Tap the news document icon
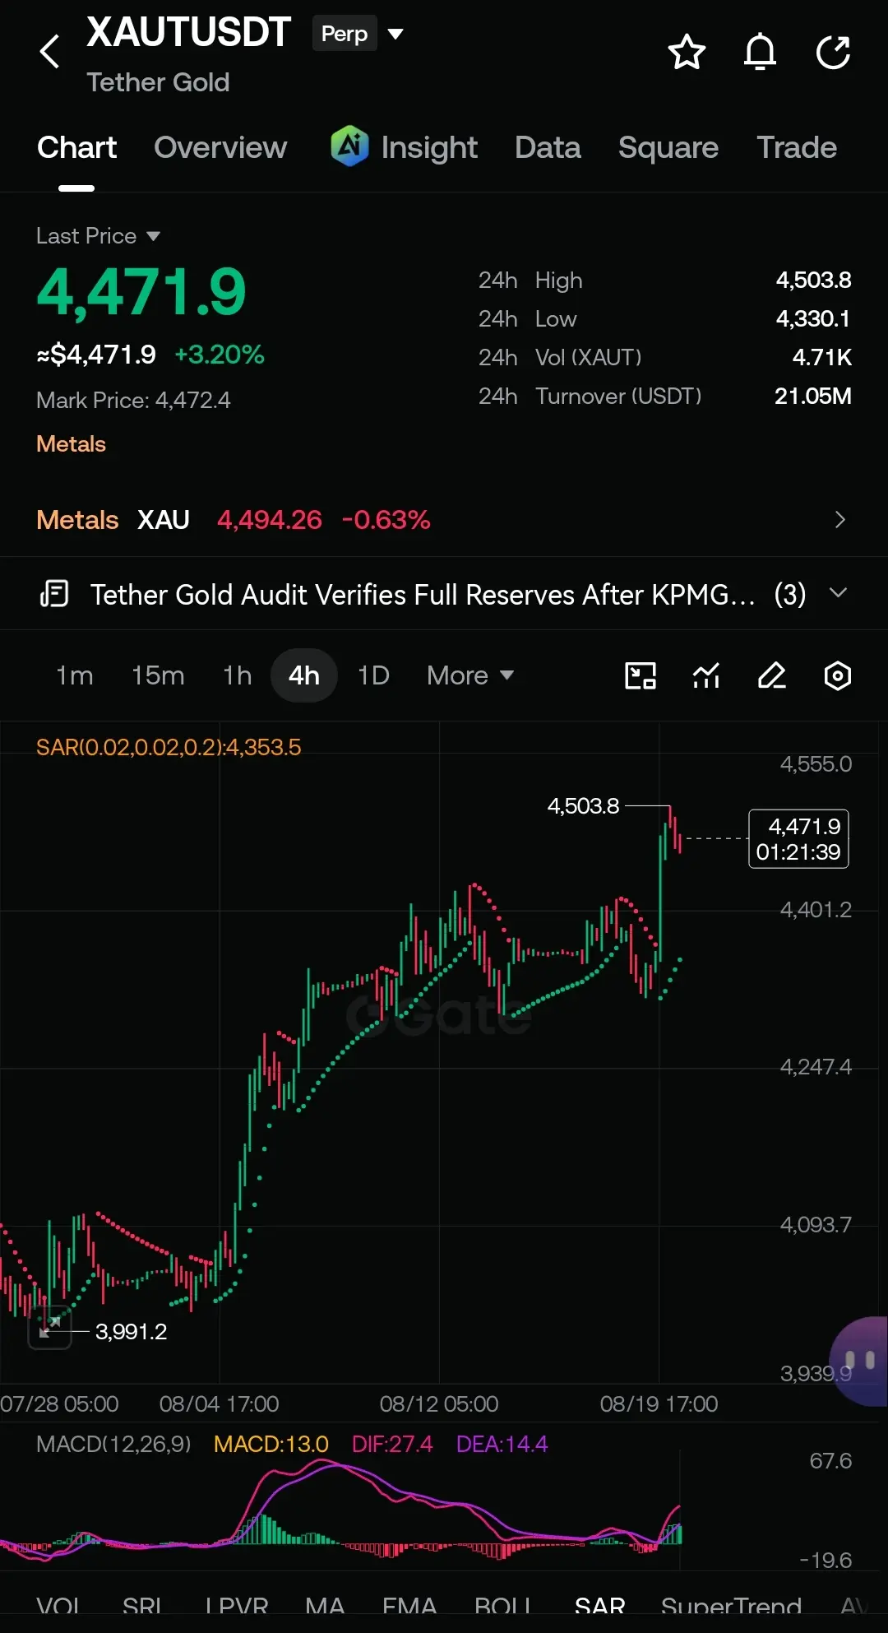The image size is (888, 1633). pos(54,594)
